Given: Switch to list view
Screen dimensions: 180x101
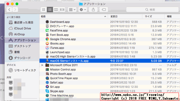Looking at the screenshot, I should tap(50, 10).
